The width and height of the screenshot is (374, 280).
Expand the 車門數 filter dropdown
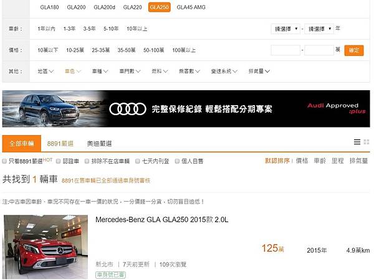130,71
